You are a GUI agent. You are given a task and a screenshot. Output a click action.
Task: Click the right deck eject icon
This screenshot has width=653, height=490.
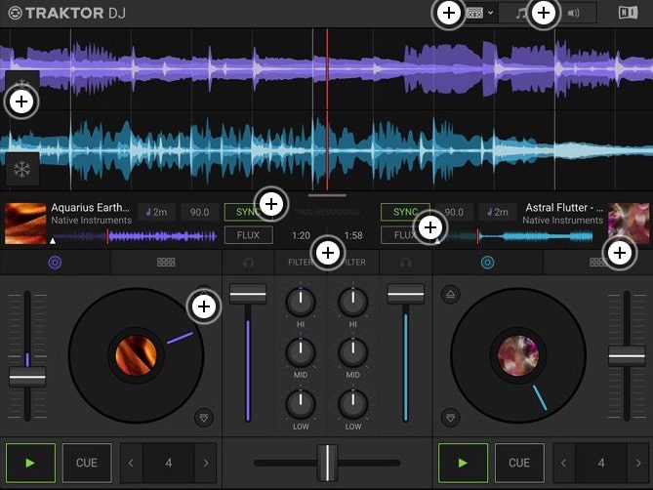pyautogui.click(x=450, y=293)
